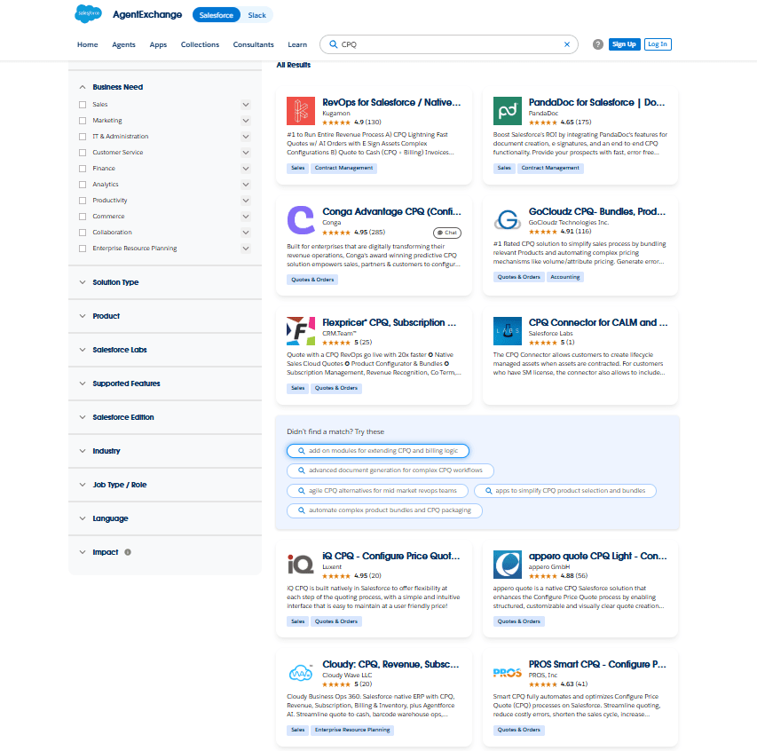Click the Enterprise Resource Planning tag on Cloudy card
The image size is (757, 751).
pyautogui.click(x=352, y=730)
